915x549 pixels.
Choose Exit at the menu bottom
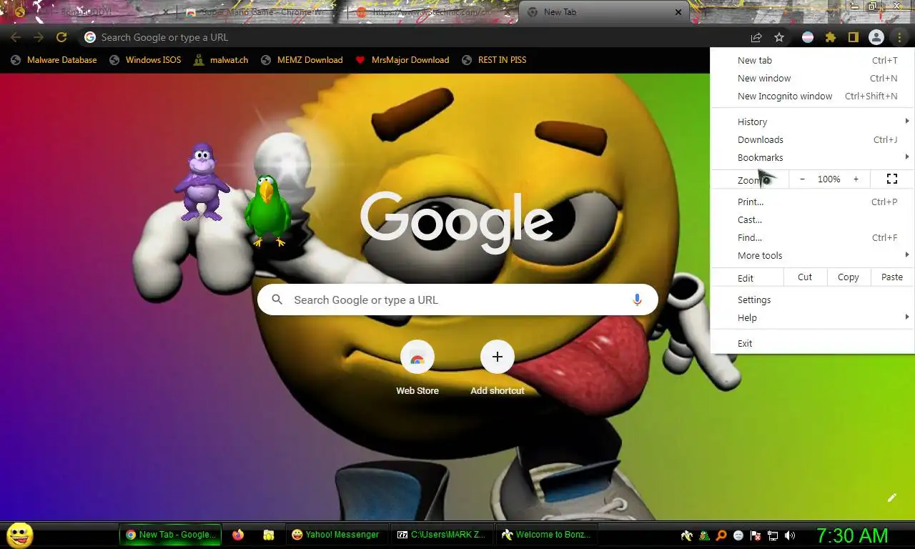click(x=813, y=344)
